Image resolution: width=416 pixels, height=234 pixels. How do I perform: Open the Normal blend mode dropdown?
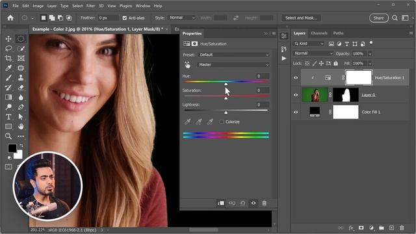[313, 53]
